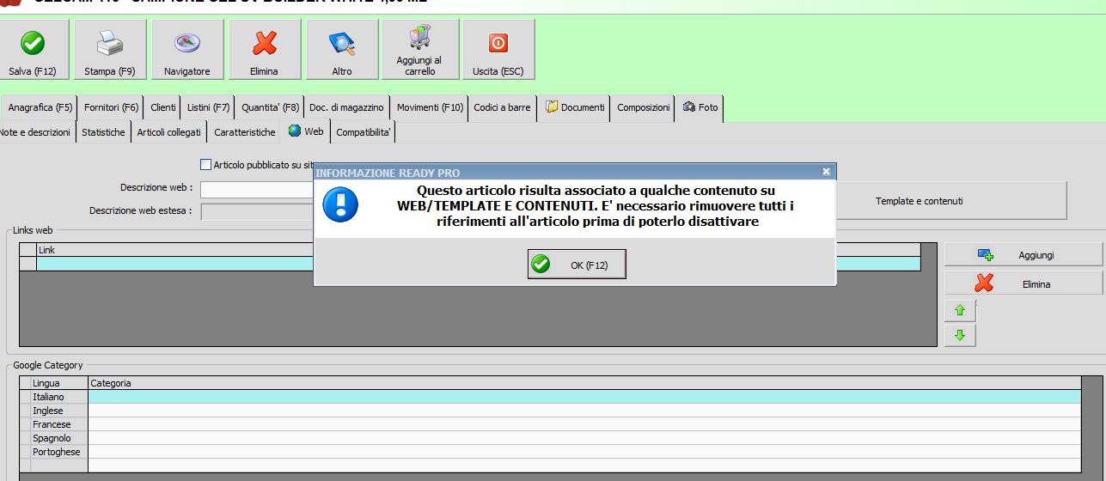The image size is (1106, 481).
Task: Select the Spagnolo language row
Action: (x=550, y=438)
